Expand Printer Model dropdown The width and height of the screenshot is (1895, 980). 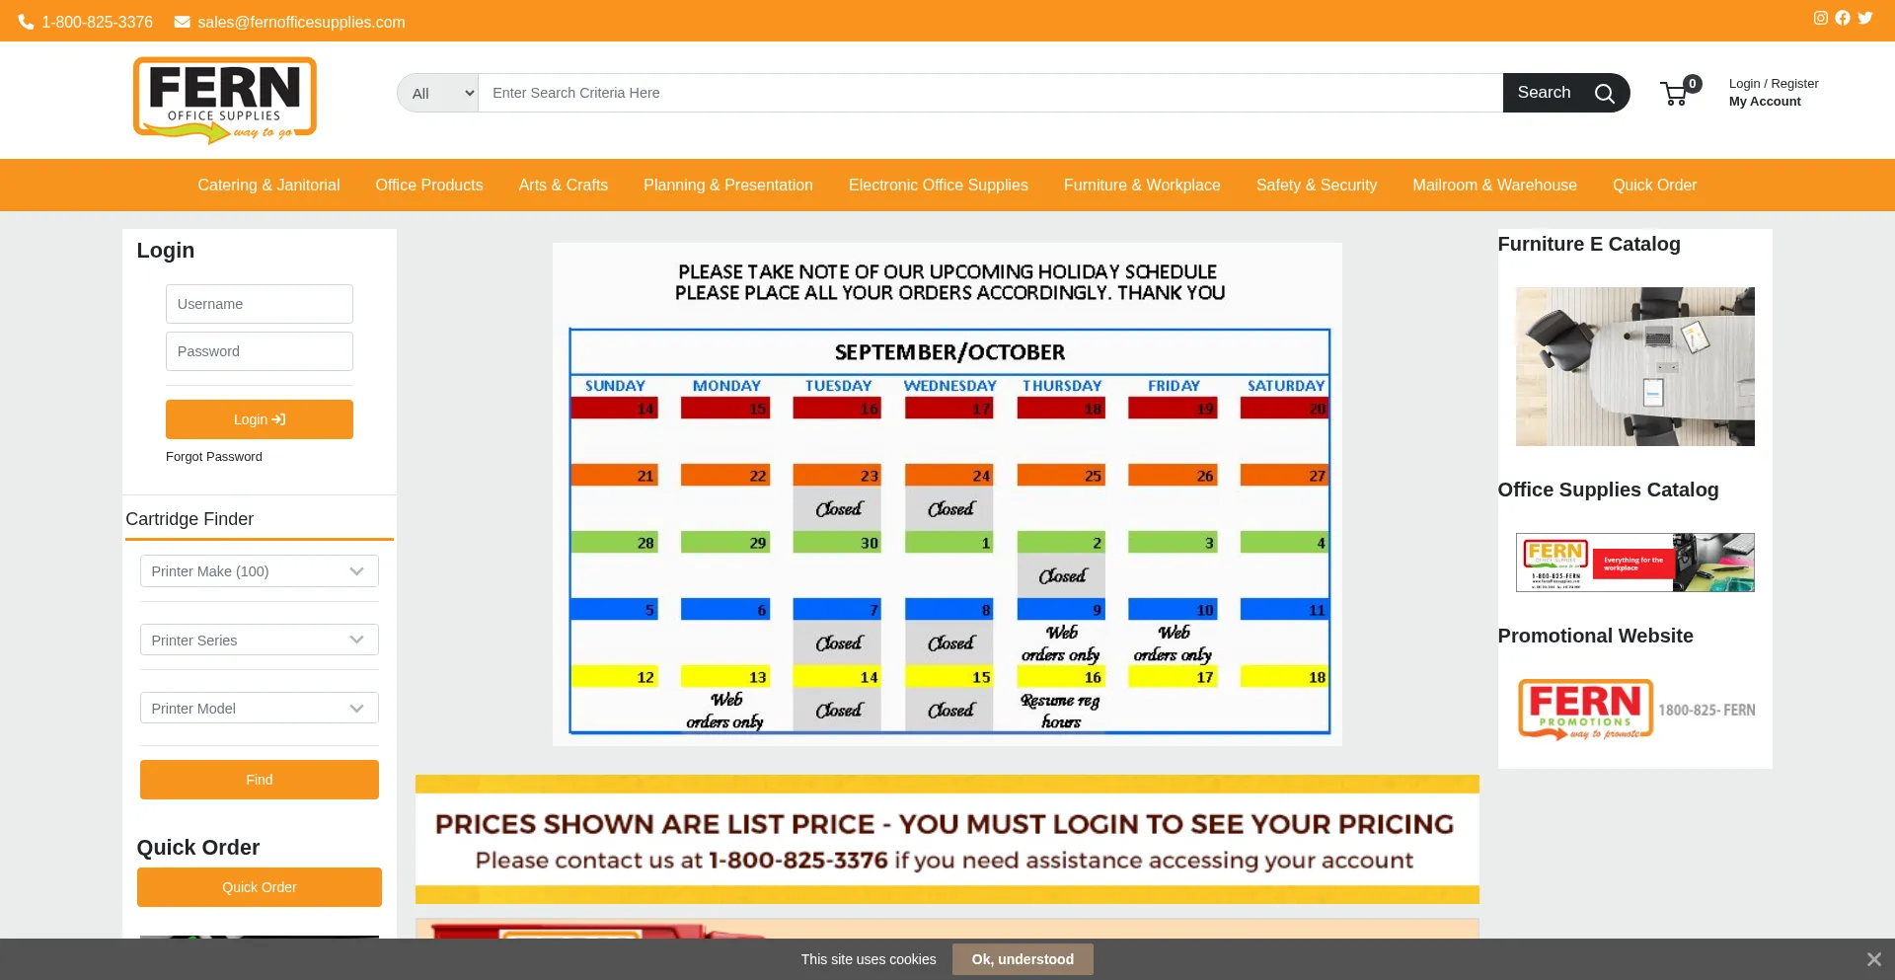pos(260,709)
